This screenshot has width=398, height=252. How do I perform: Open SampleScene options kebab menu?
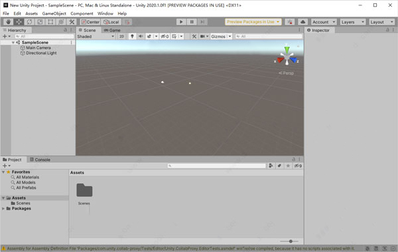point(72,42)
